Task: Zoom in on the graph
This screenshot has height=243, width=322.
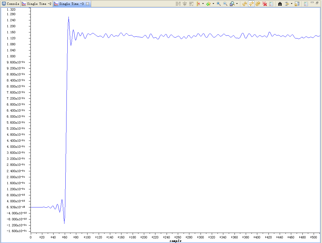Action: point(219,4)
